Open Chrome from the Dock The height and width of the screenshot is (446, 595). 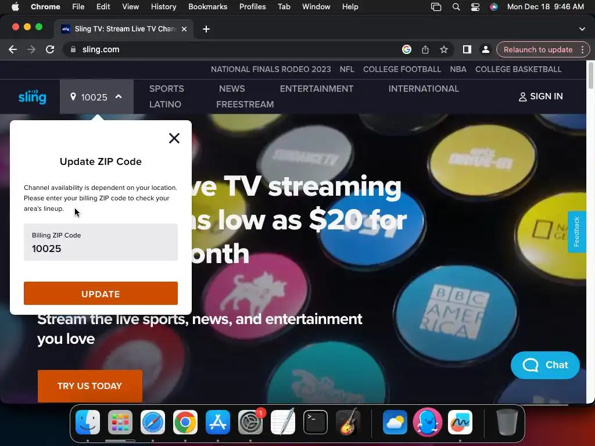click(x=185, y=422)
